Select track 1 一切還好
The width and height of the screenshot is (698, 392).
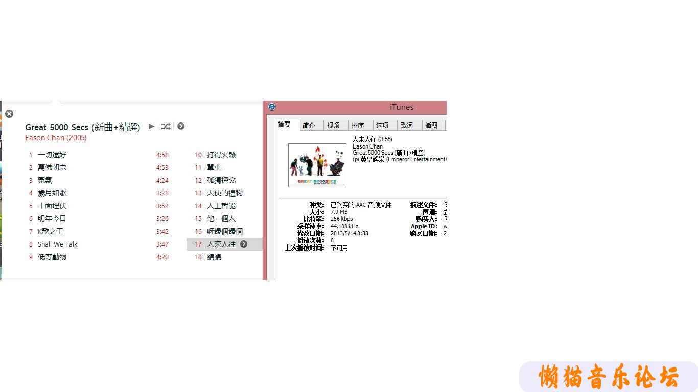(x=52, y=155)
